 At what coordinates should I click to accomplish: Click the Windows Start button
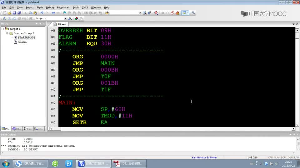6,164
